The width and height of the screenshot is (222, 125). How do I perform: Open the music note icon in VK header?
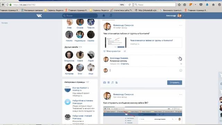tap(111, 15)
